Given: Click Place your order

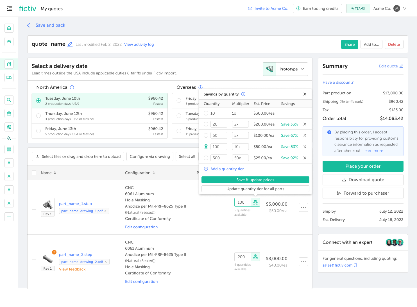Looking at the screenshot, I should click(363, 166).
